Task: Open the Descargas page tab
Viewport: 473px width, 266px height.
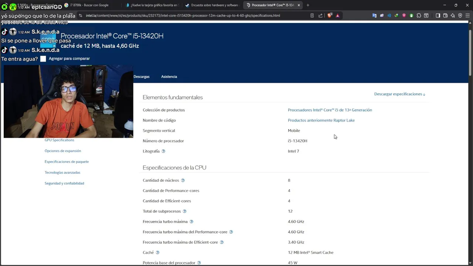Action: coord(142,76)
